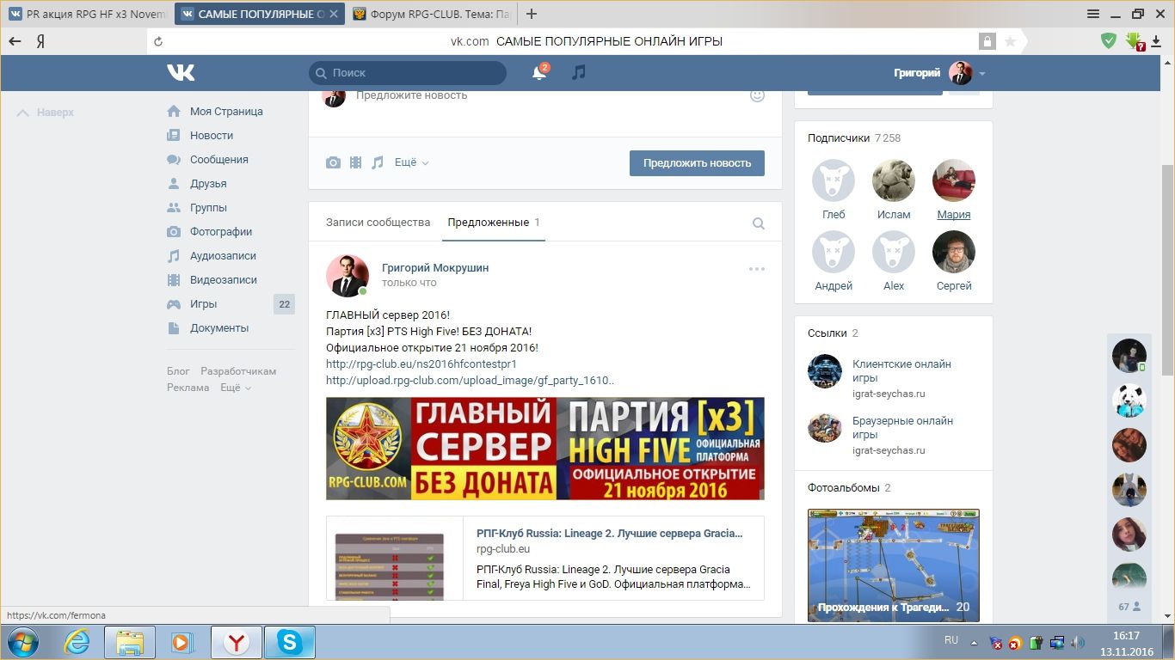This screenshot has height=660, width=1175.
Task: Open 'Браузерные онлайн игры' link
Action: (x=902, y=427)
